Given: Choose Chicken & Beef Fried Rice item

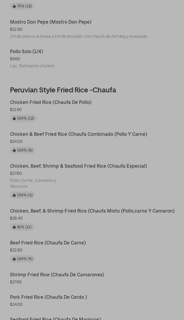Looking at the screenshot, I should 78,134.
